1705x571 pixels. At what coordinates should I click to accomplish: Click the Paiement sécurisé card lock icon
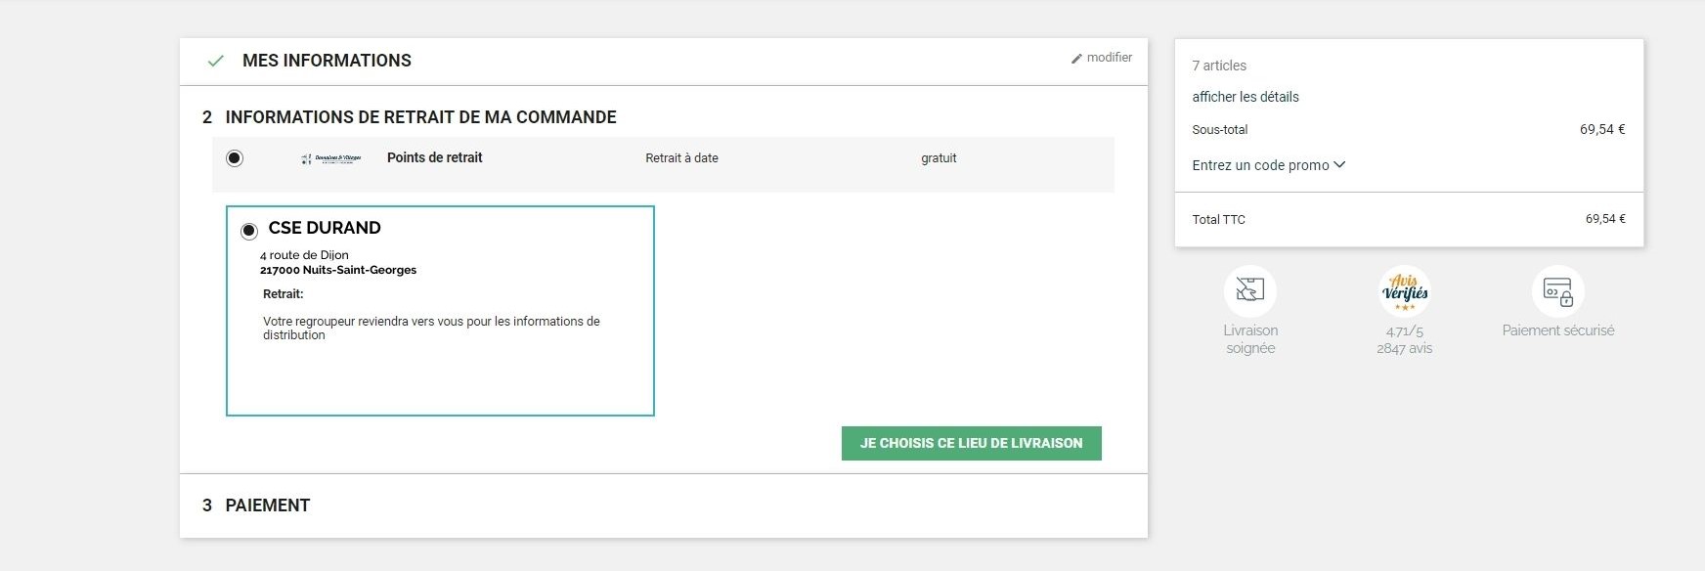pos(1557,291)
